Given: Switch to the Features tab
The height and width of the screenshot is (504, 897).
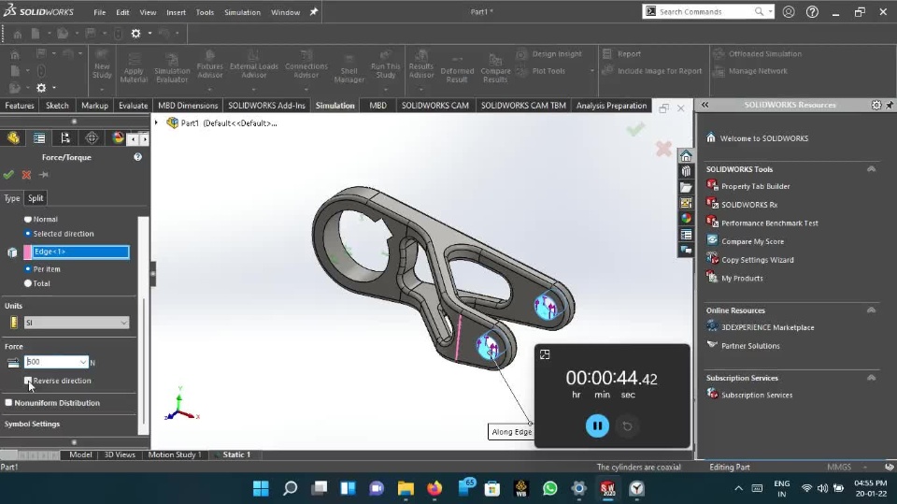Looking at the screenshot, I should pos(20,106).
